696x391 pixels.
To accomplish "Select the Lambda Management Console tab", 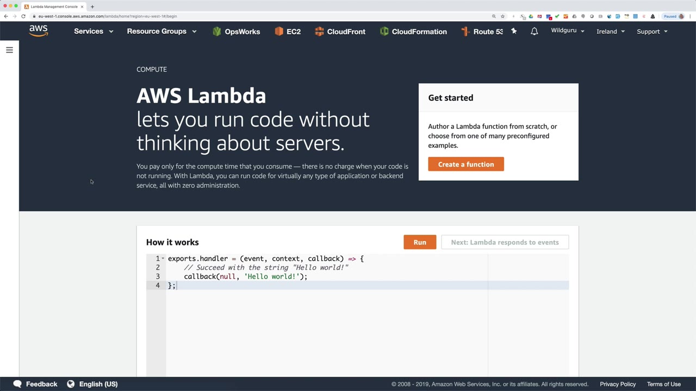I will 54,7.
